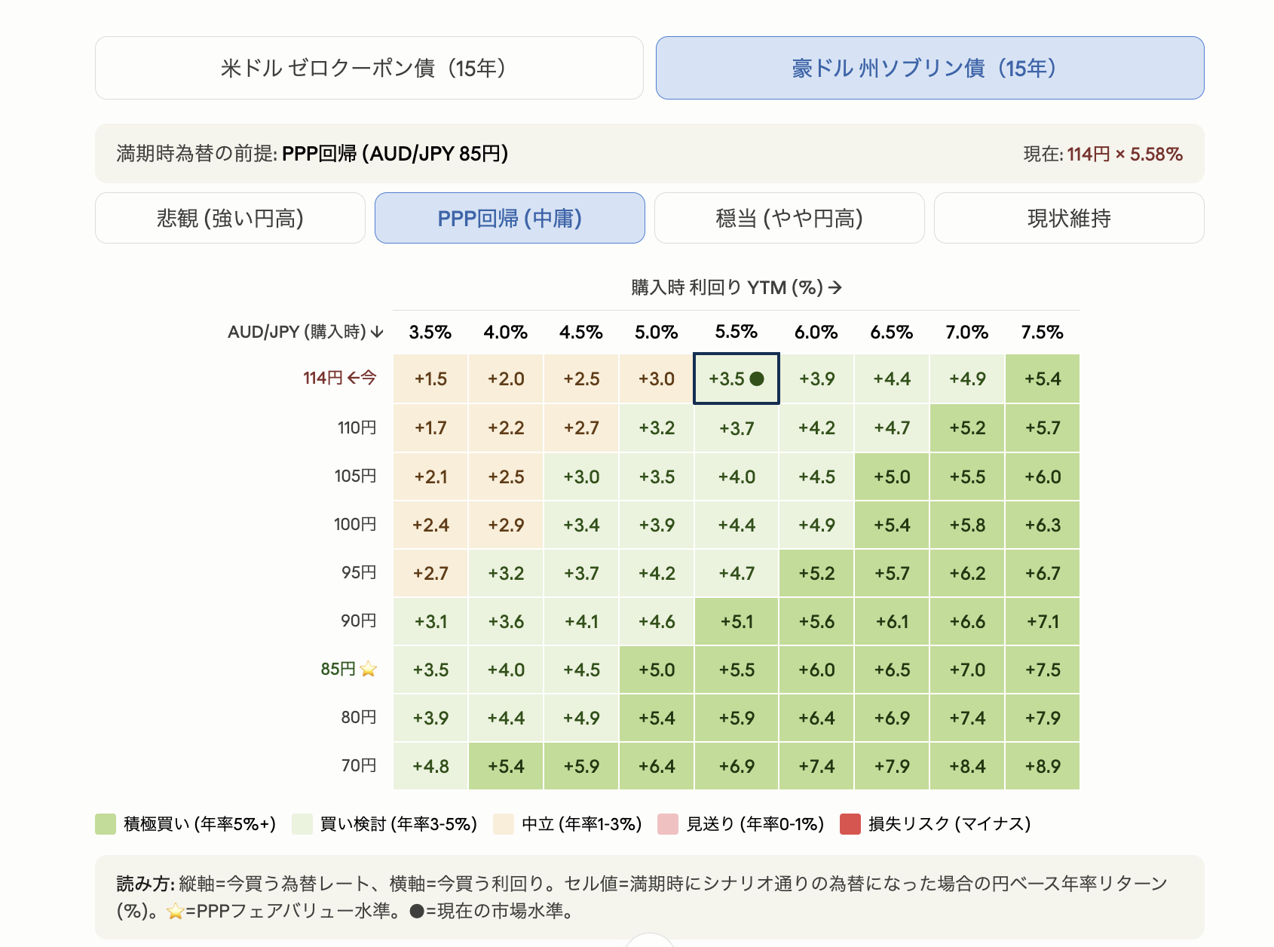Click the ←今 arrow next to 114円
Viewport: 1274px width, 947px height.
pyautogui.click(x=362, y=378)
